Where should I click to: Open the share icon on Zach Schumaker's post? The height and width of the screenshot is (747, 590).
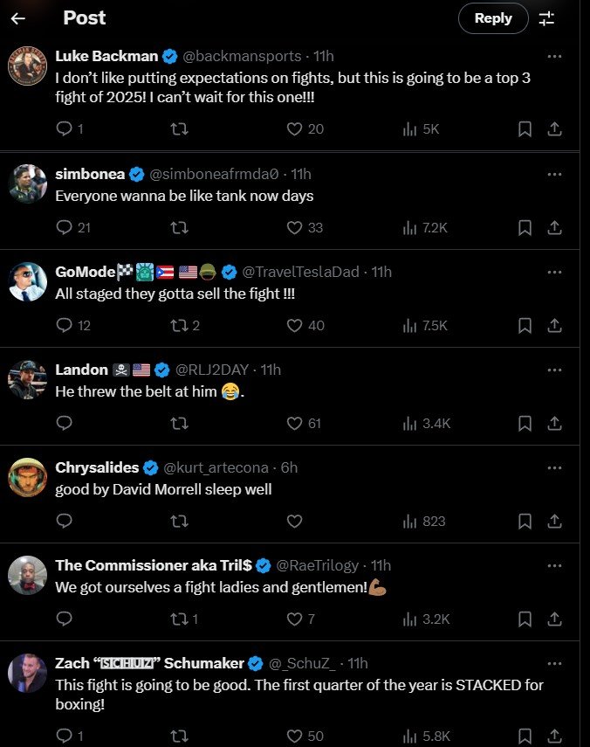[x=555, y=736]
